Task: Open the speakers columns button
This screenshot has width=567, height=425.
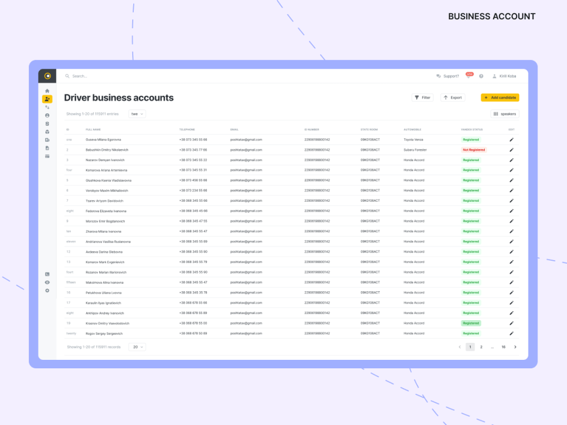Action: pyautogui.click(x=505, y=114)
